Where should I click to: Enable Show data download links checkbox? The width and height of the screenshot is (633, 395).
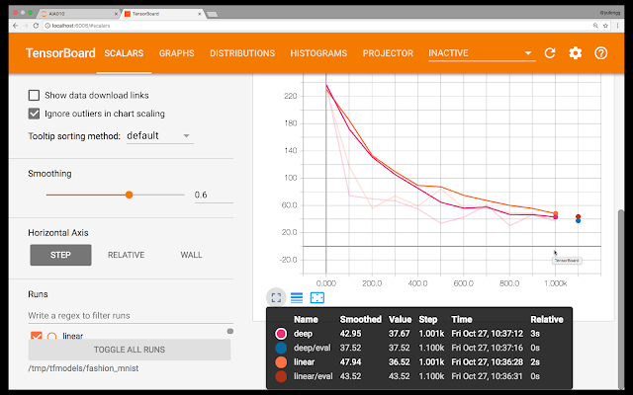[x=34, y=95]
